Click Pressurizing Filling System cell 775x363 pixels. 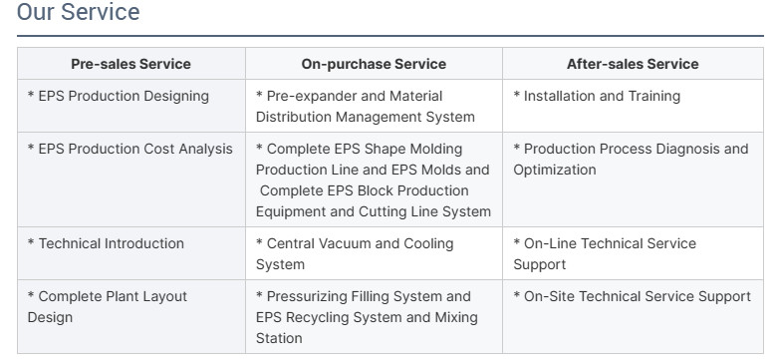point(374,317)
